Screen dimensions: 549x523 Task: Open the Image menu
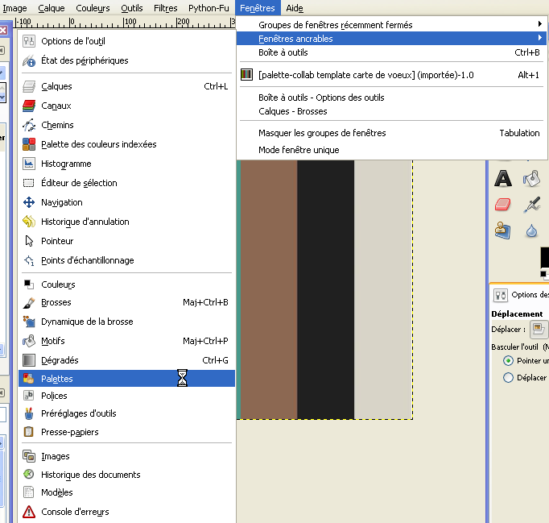click(x=14, y=8)
